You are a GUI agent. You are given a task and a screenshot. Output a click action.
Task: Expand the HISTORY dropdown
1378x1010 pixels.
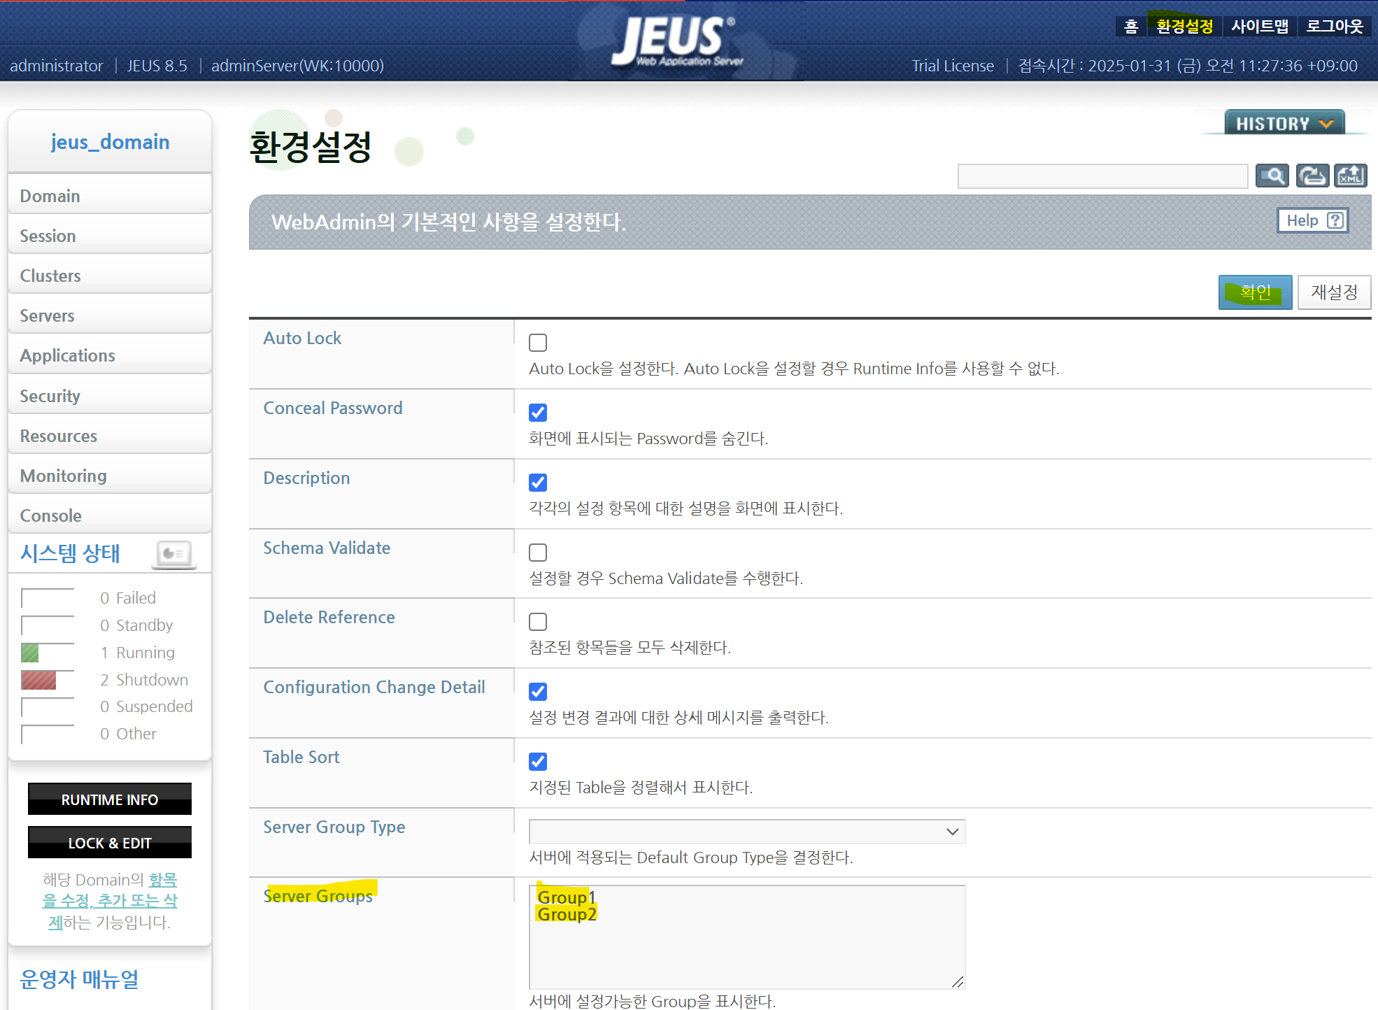[x=1284, y=123]
